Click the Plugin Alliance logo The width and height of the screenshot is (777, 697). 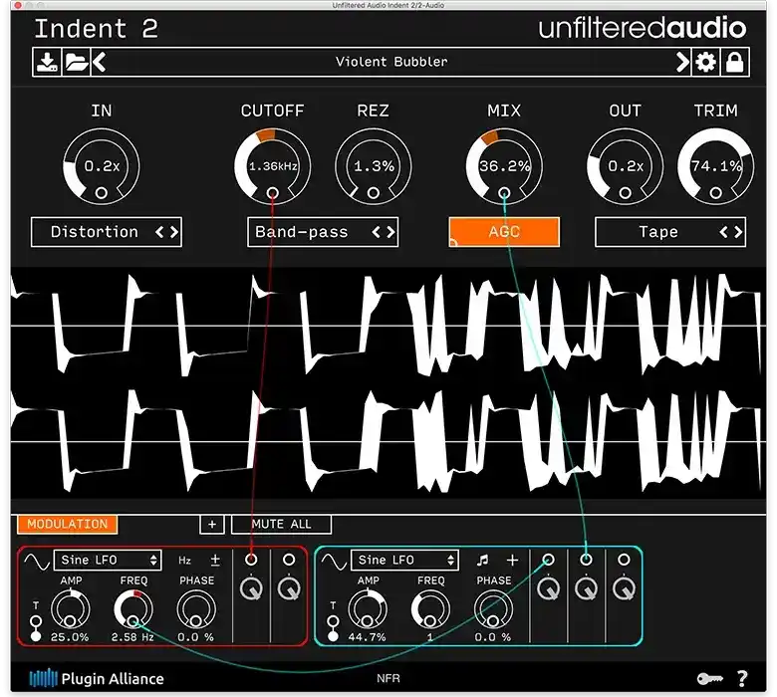coord(97,679)
